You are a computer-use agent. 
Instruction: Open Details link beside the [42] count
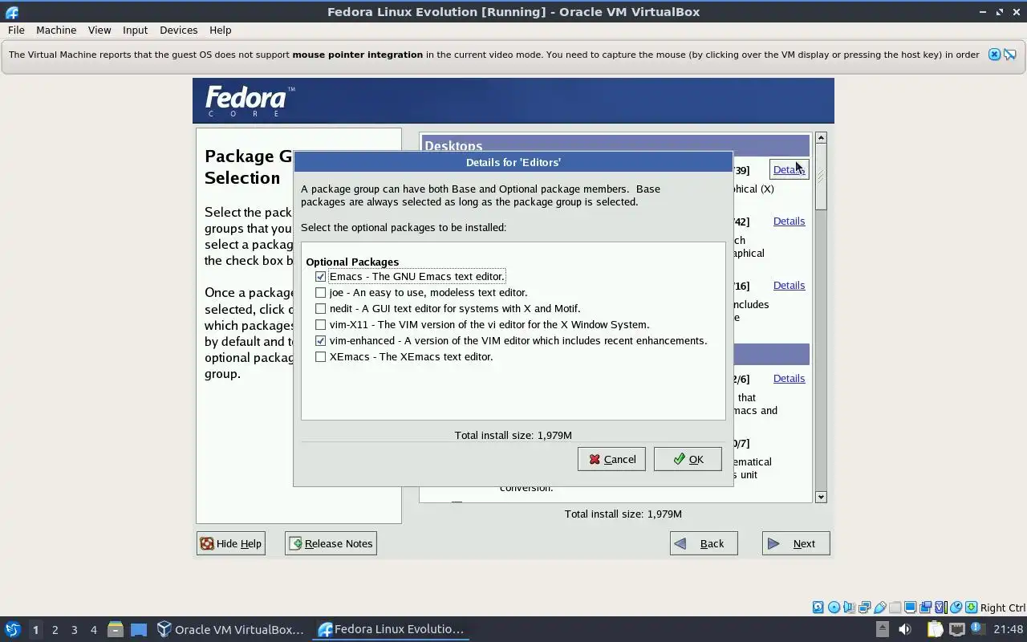point(789,221)
